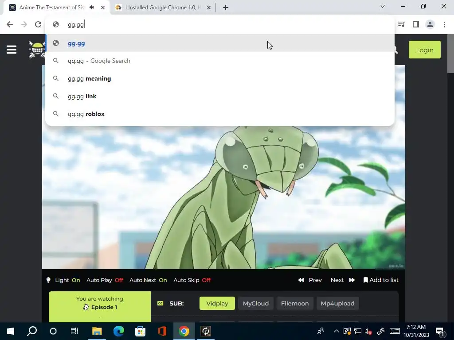Image resolution: width=454 pixels, height=340 pixels.
Task: Open Office from taskbar
Action: pyautogui.click(x=162, y=331)
